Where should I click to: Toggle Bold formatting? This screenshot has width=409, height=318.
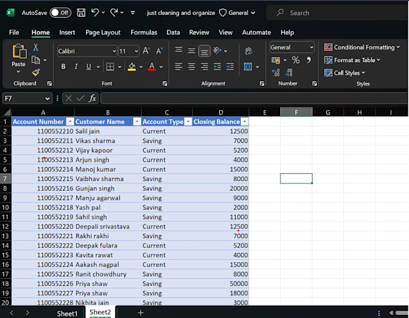63,67
